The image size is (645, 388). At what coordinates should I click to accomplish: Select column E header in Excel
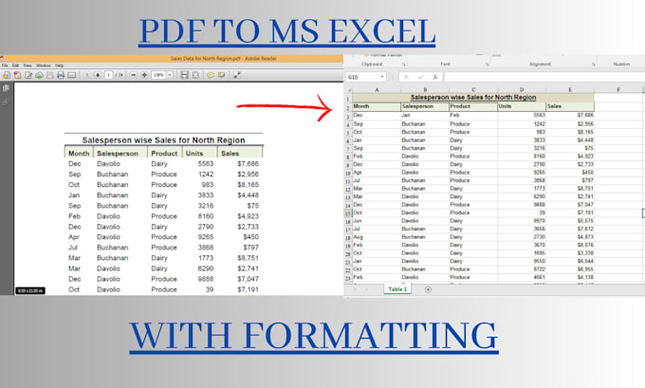click(570, 90)
